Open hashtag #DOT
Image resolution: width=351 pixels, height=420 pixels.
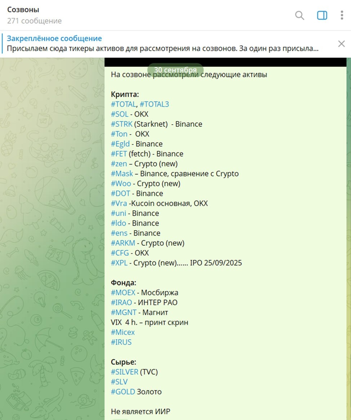pyautogui.click(x=121, y=193)
